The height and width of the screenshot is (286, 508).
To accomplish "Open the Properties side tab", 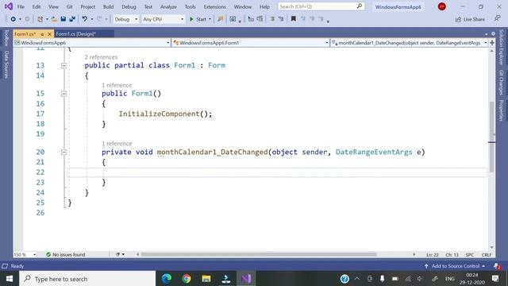I will point(501,110).
